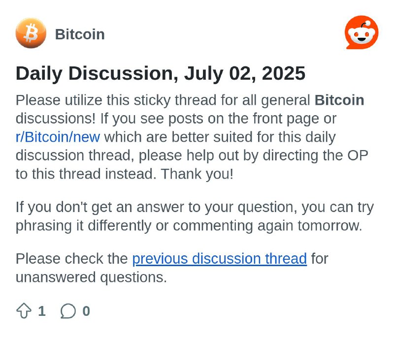
Task: Upvote the post with the arrow icon
Action: 24,310
